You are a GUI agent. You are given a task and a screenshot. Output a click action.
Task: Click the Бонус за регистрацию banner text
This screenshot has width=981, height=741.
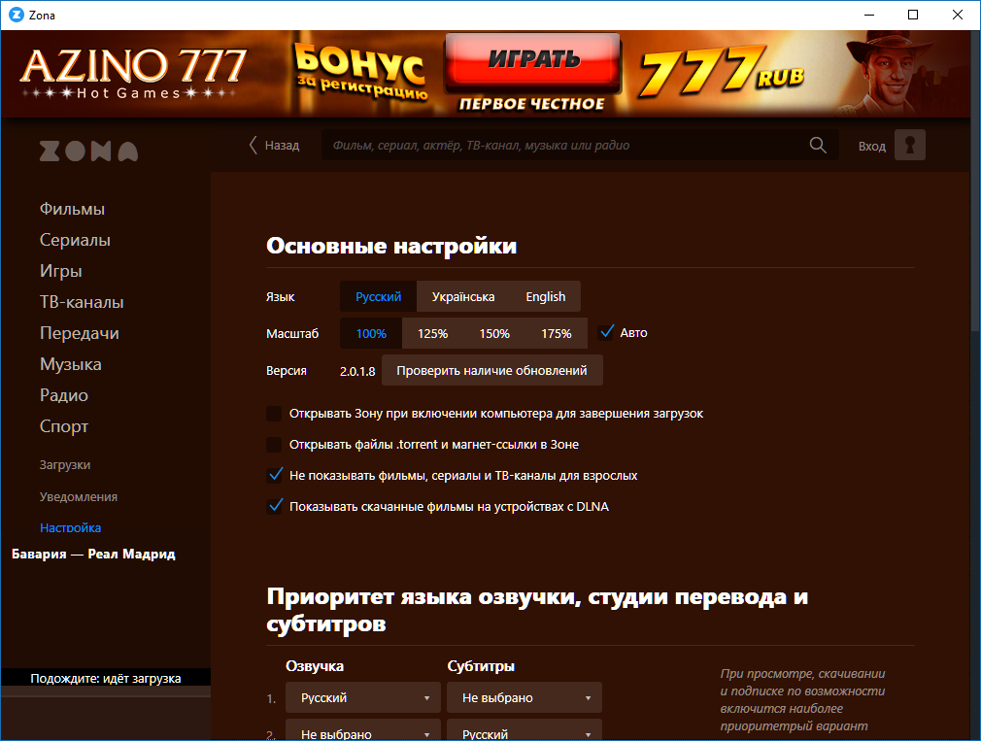click(x=361, y=71)
